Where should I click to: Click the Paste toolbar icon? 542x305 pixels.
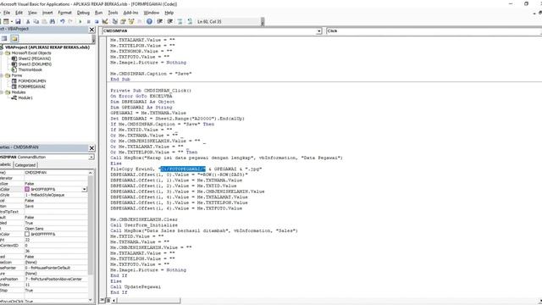click(44, 21)
